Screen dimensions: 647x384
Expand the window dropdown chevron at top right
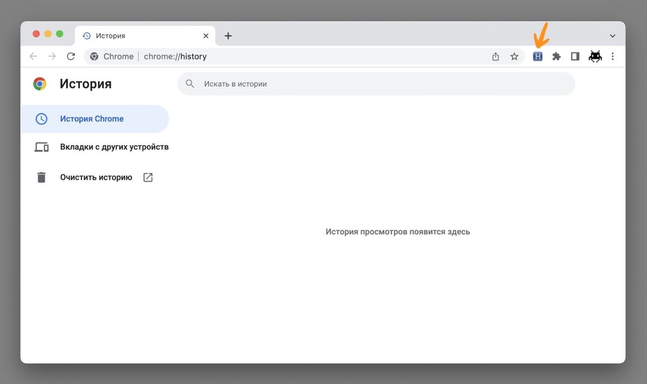click(612, 36)
